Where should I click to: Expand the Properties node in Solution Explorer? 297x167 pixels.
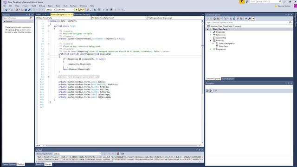[210, 32]
